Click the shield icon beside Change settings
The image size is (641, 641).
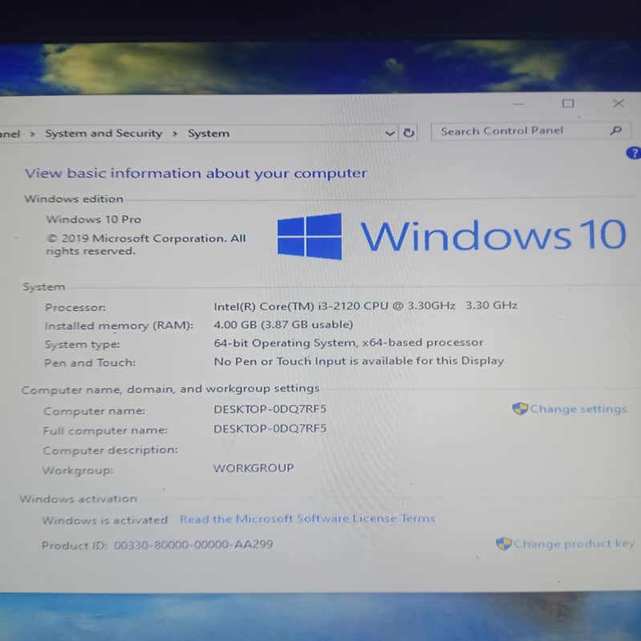point(520,408)
